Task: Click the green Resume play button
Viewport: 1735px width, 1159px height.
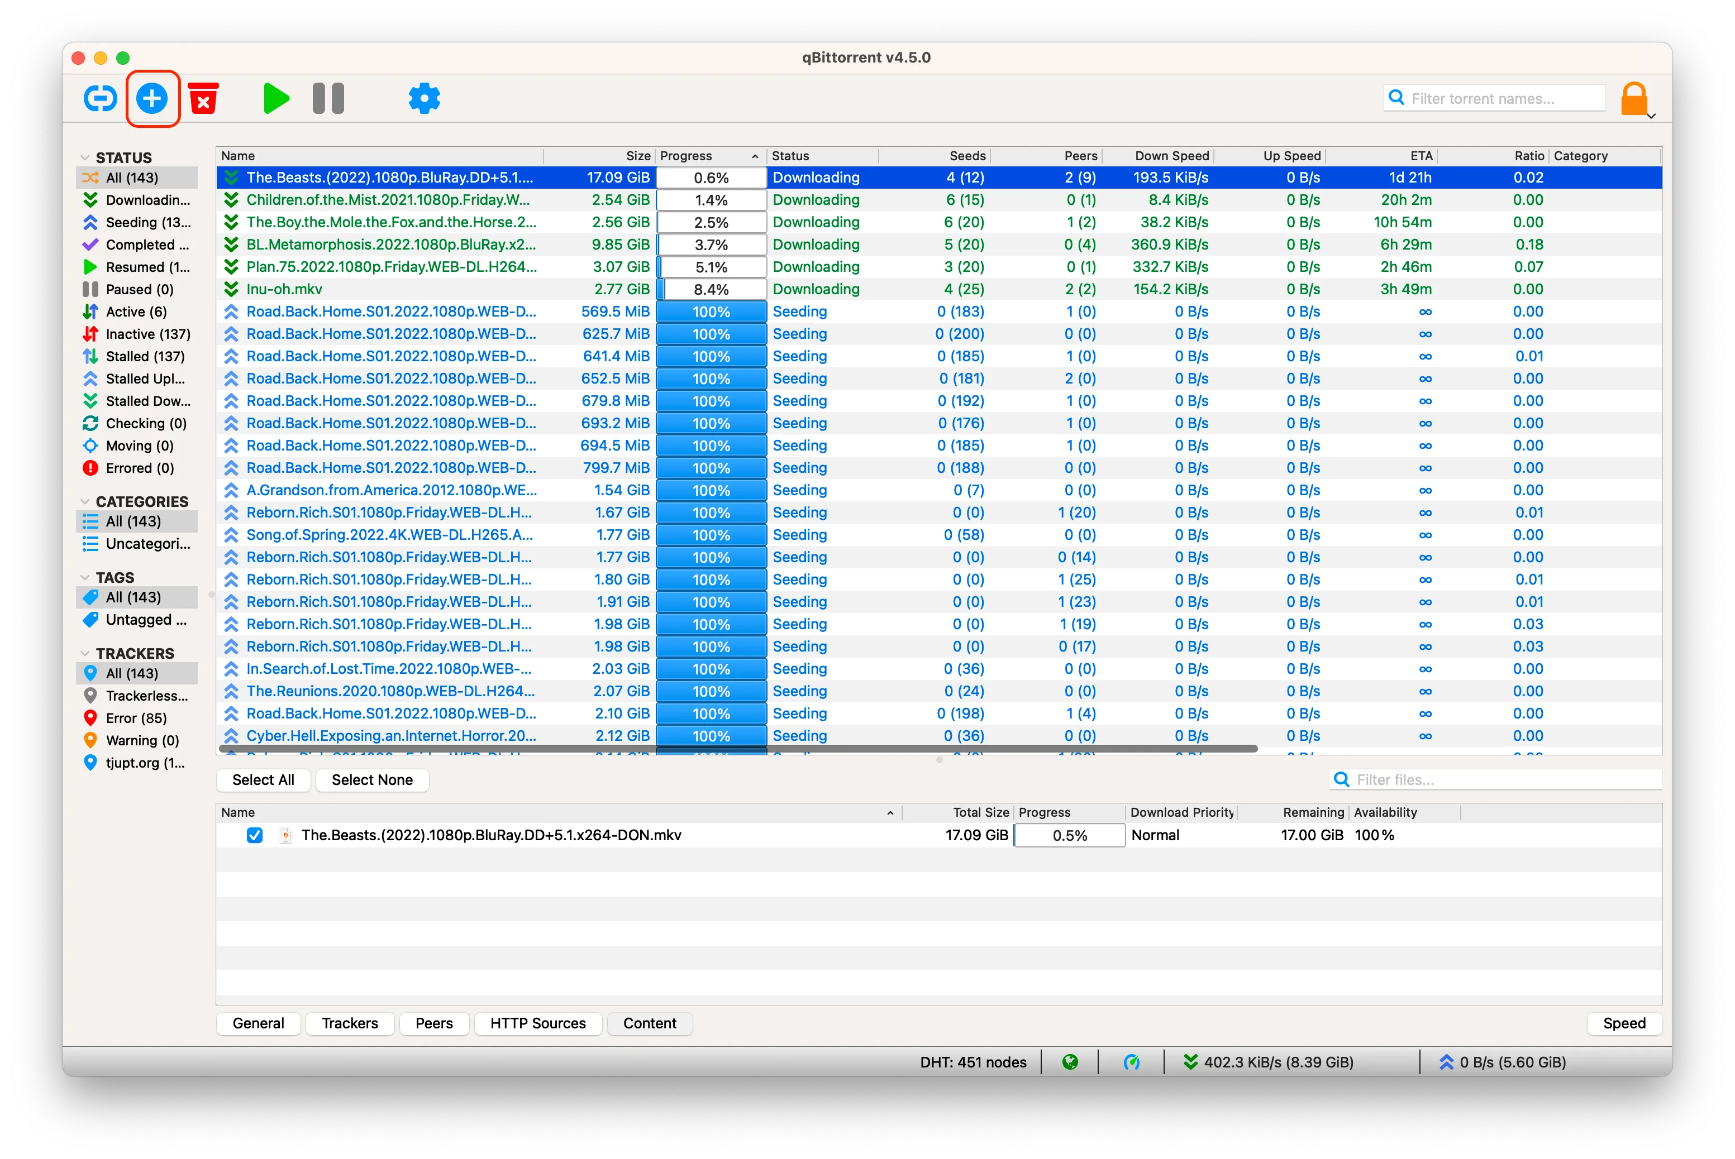Action: 276,98
